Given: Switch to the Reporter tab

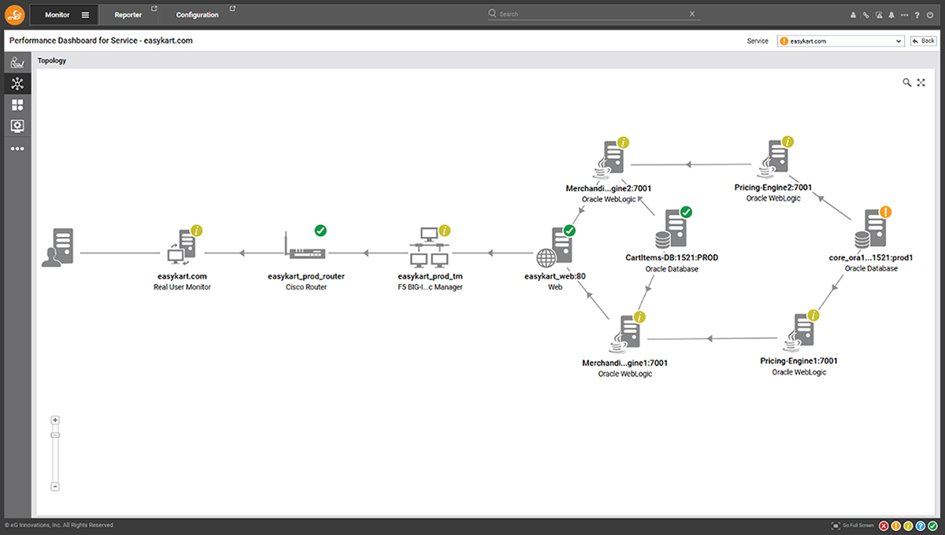Looking at the screenshot, I should tap(128, 15).
